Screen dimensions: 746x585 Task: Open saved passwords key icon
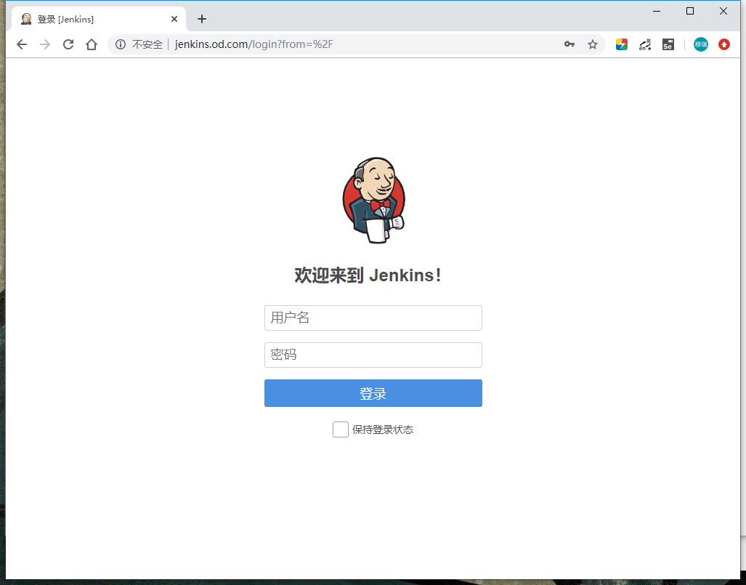click(x=569, y=44)
